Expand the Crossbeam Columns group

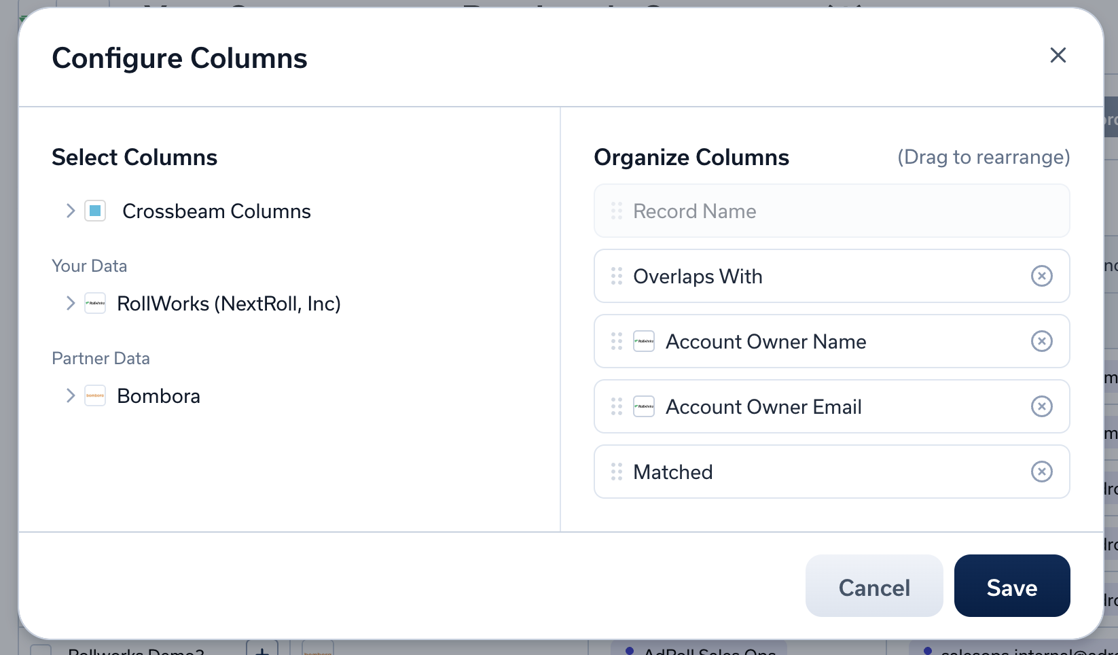pyautogui.click(x=70, y=211)
